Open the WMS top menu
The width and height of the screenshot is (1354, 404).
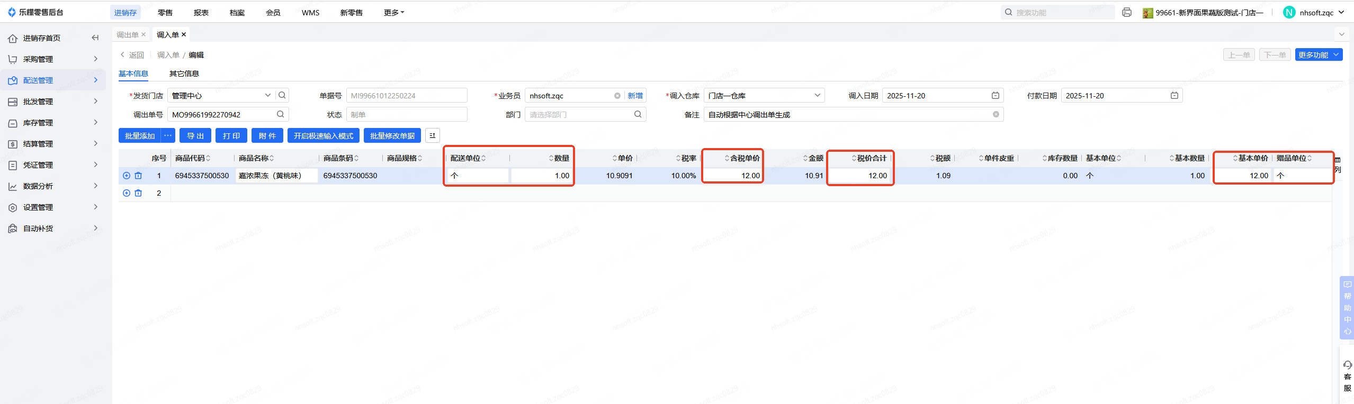point(310,12)
